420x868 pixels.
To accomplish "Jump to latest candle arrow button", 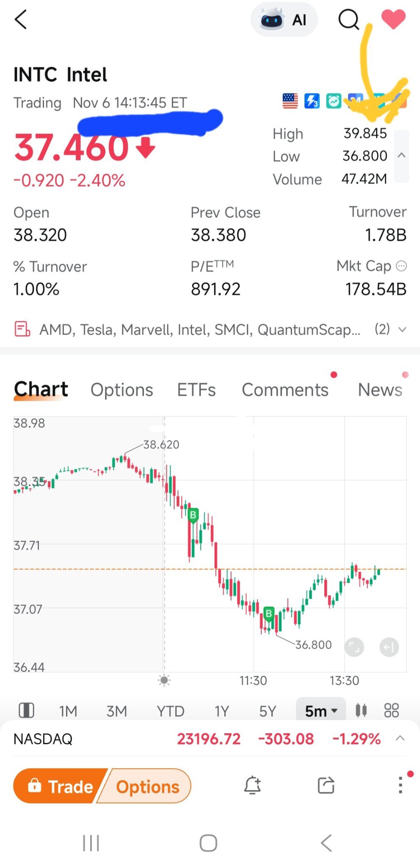I will click(x=389, y=647).
